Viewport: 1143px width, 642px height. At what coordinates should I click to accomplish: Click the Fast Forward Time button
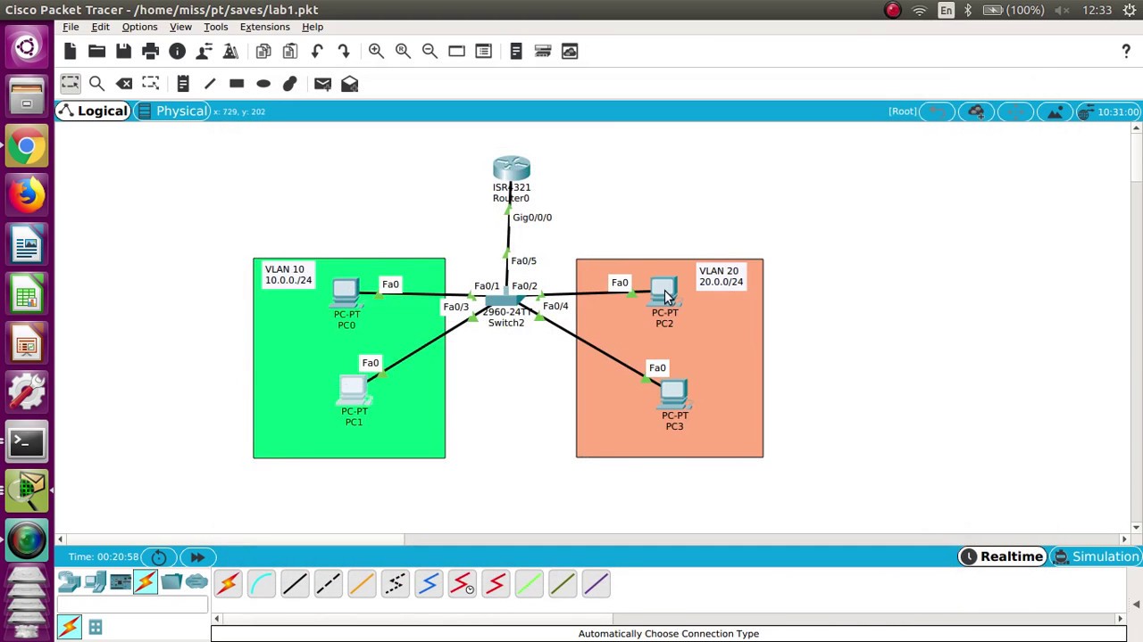click(197, 556)
